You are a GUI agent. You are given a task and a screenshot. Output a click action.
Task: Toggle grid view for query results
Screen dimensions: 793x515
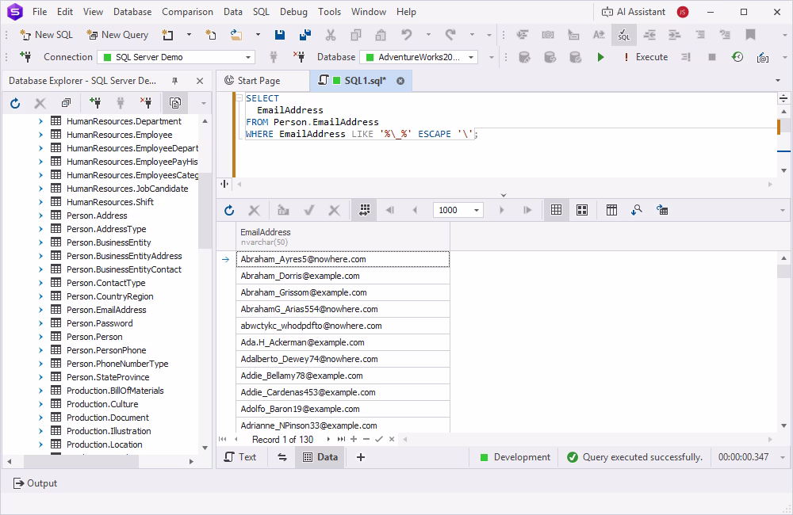coord(556,209)
